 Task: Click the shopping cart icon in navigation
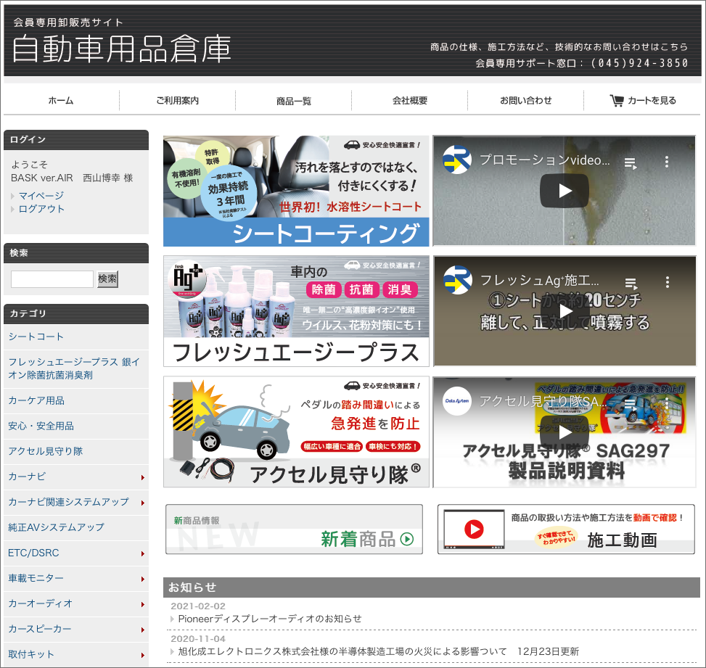[x=617, y=101]
